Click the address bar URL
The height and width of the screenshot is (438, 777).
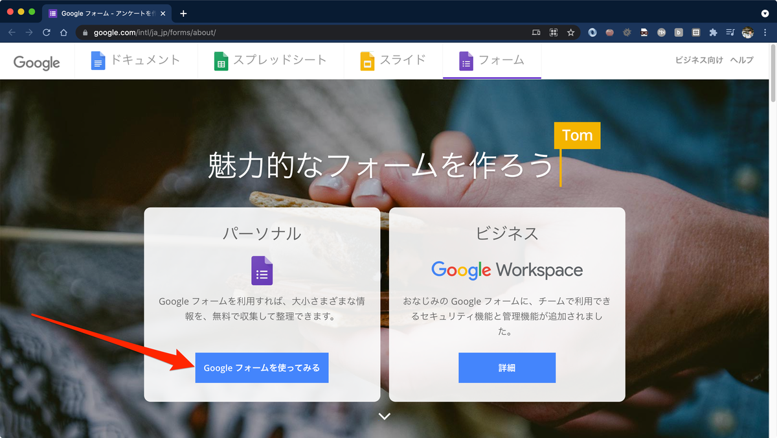(155, 32)
